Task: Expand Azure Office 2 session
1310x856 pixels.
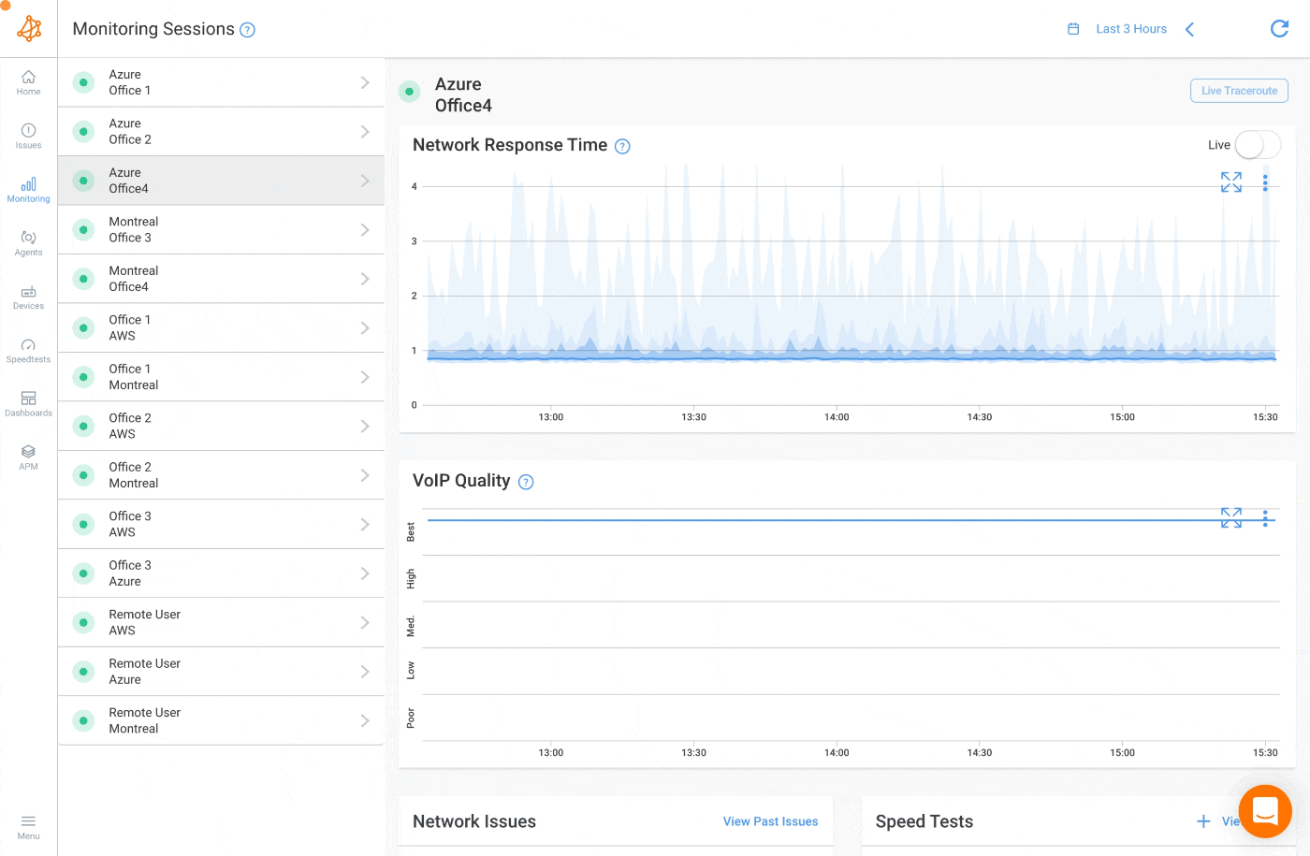Action: (365, 132)
